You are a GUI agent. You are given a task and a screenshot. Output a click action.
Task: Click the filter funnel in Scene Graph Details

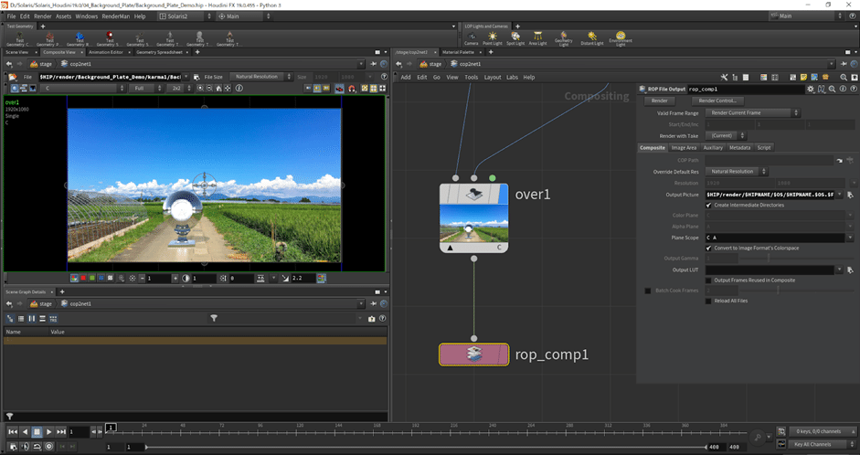coord(214,319)
